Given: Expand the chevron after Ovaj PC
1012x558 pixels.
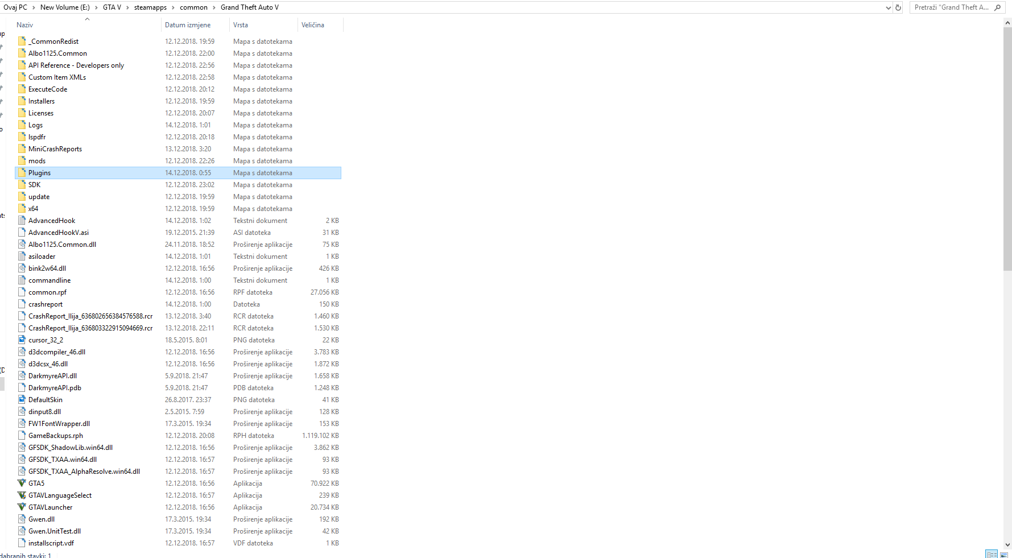Looking at the screenshot, I should click(34, 7).
